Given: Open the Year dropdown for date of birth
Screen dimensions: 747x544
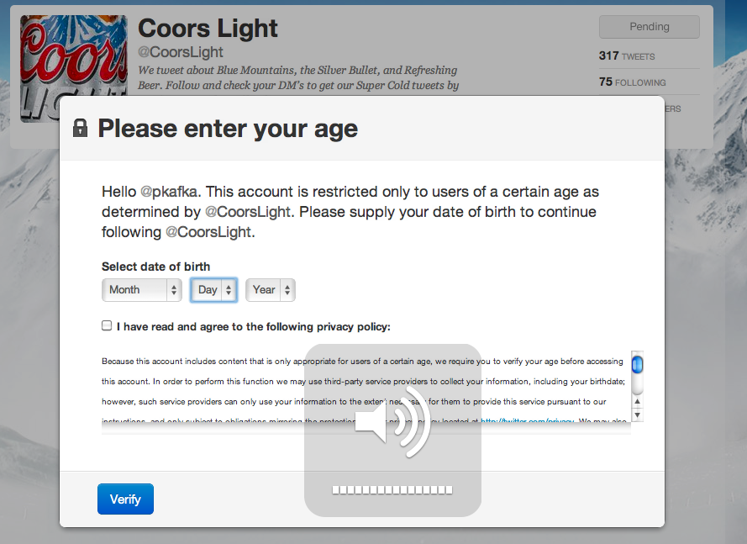Looking at the screenshot, I should pyautogui.click(x=270, y=290).
